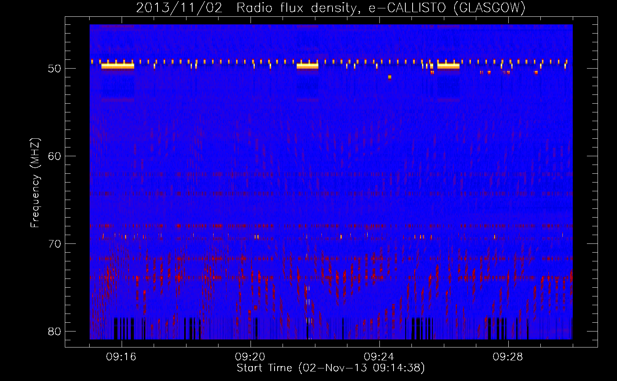Click the 'Start Time (02-Nov-13 09:14:38)' axis label

pyautogui.click(x=331, y=368)
